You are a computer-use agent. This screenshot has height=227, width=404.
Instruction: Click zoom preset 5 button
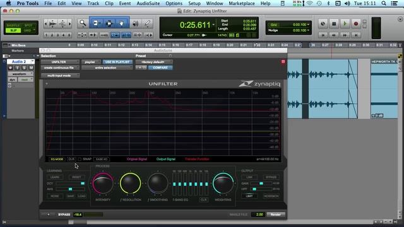[69, 35]
